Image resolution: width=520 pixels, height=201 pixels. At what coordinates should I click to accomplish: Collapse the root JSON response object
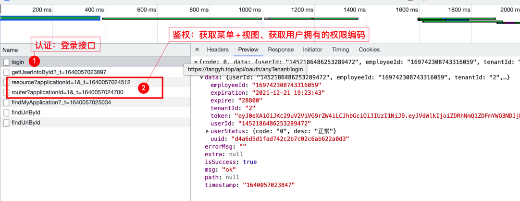coord(196,62)
